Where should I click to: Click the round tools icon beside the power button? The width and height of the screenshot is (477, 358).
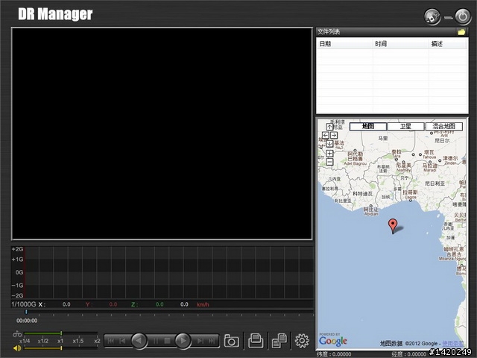click(x=432, y=16)
